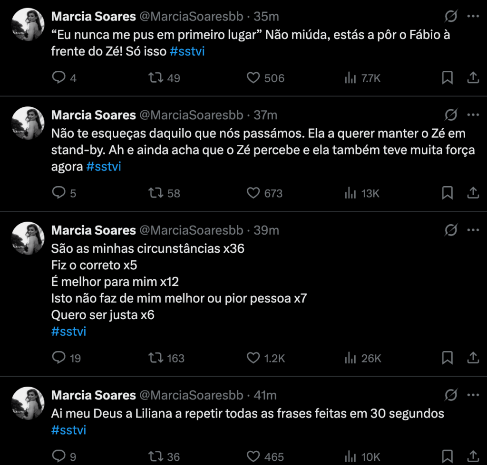Open more options on the 35m tweet
This screenshot has height=465, width=487.
pyautogui.click(x=473, y=17)
